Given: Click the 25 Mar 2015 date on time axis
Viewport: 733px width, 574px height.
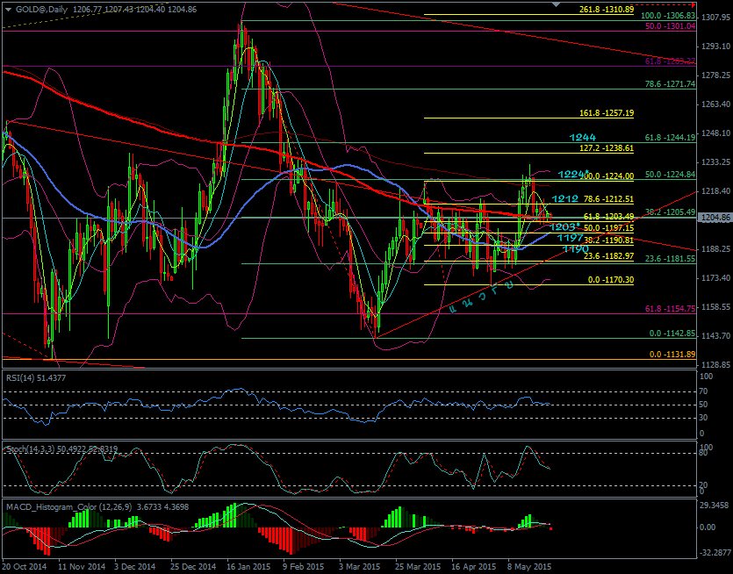Looking at the screenshot, I should click(419, 566).
